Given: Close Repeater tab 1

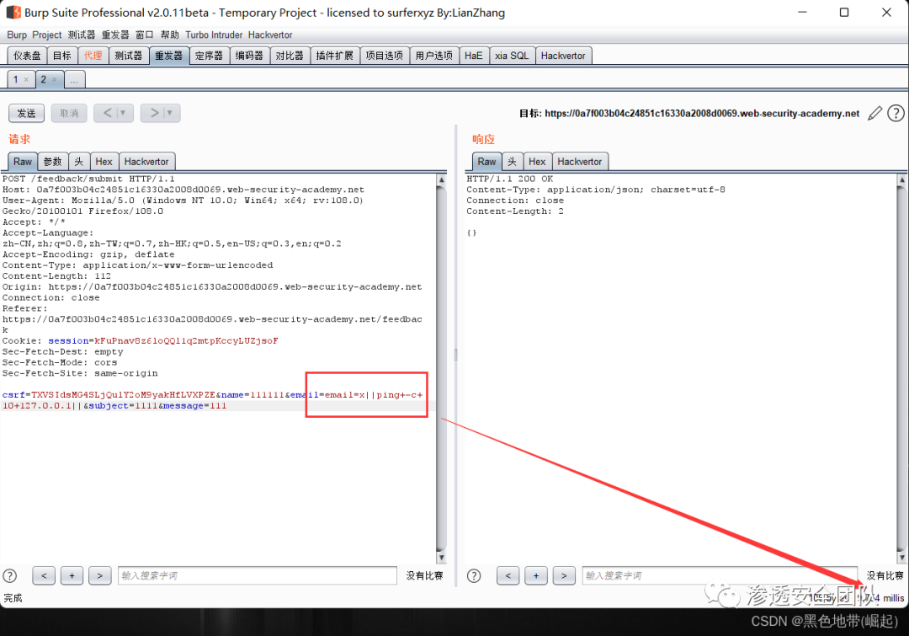Looking at the screenshot, I should 26,79.
